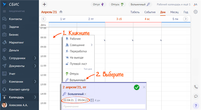Click the Отгул button in top bar
This screenshot has height=110, width=201.
[x=98, y=5]
